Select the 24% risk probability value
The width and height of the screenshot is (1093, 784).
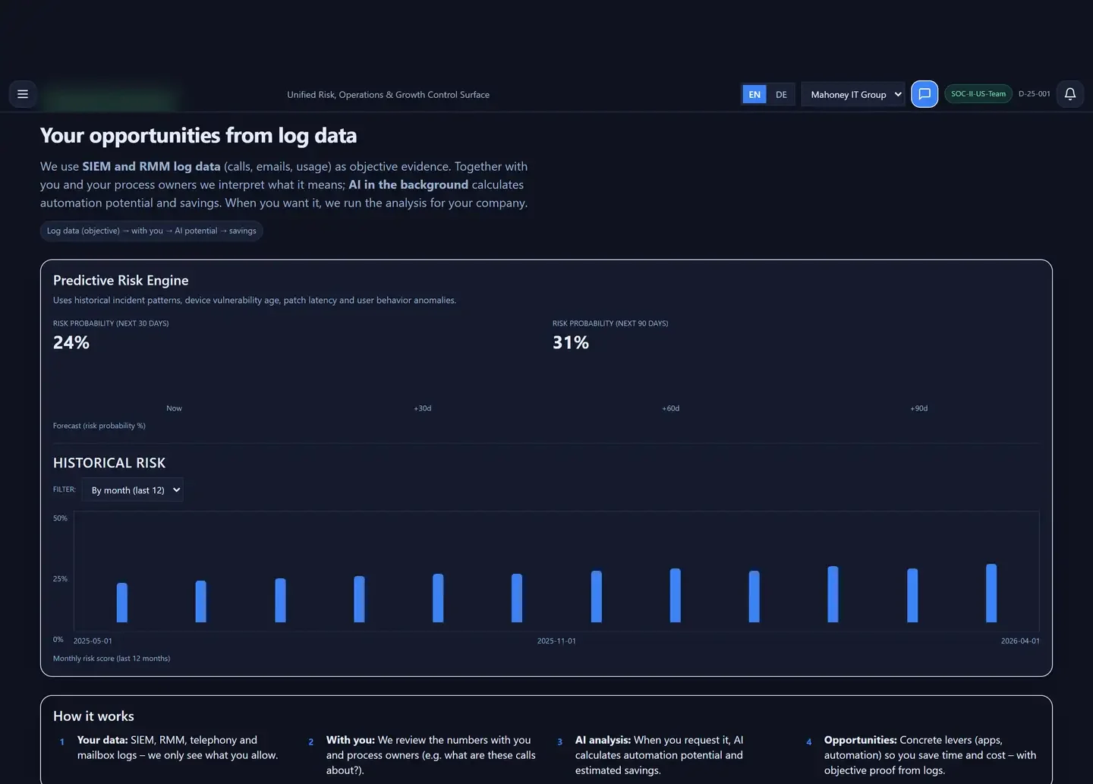71,342
